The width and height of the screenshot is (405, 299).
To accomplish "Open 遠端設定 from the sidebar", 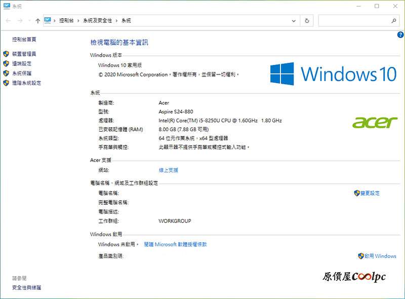I will [x=22, y=63].
